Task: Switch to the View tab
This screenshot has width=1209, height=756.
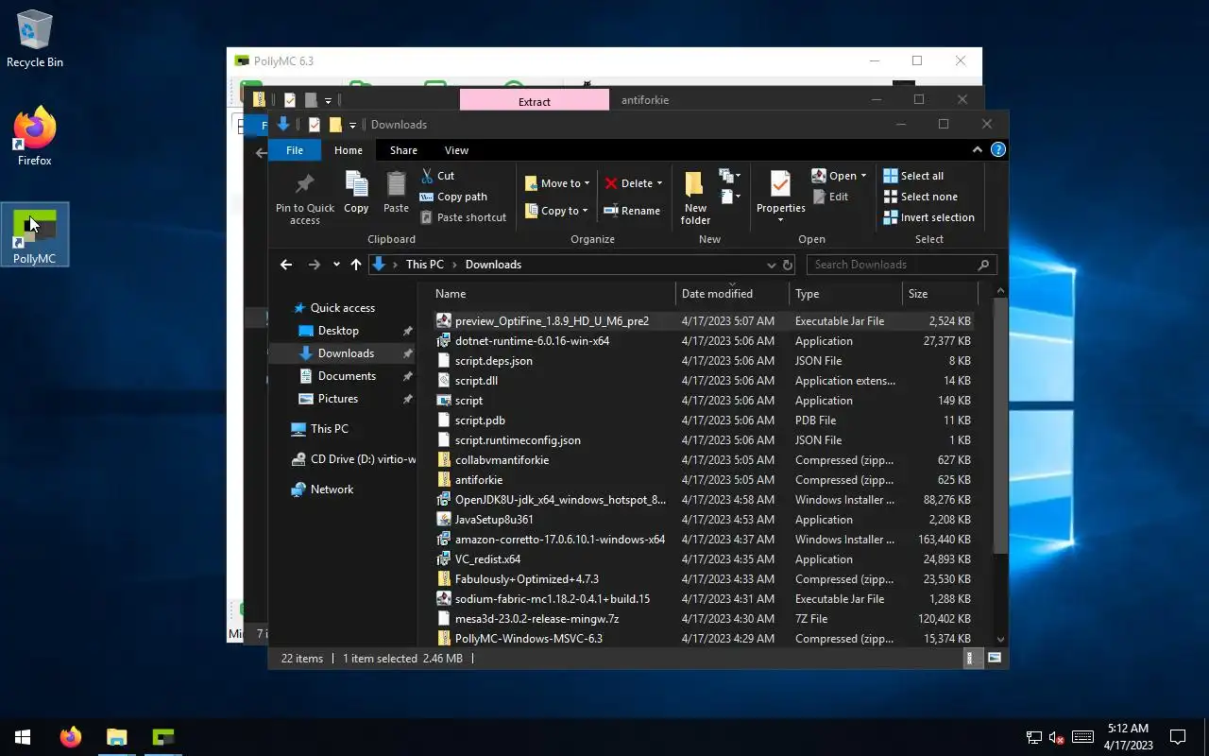Action: (x=456, y=150)
